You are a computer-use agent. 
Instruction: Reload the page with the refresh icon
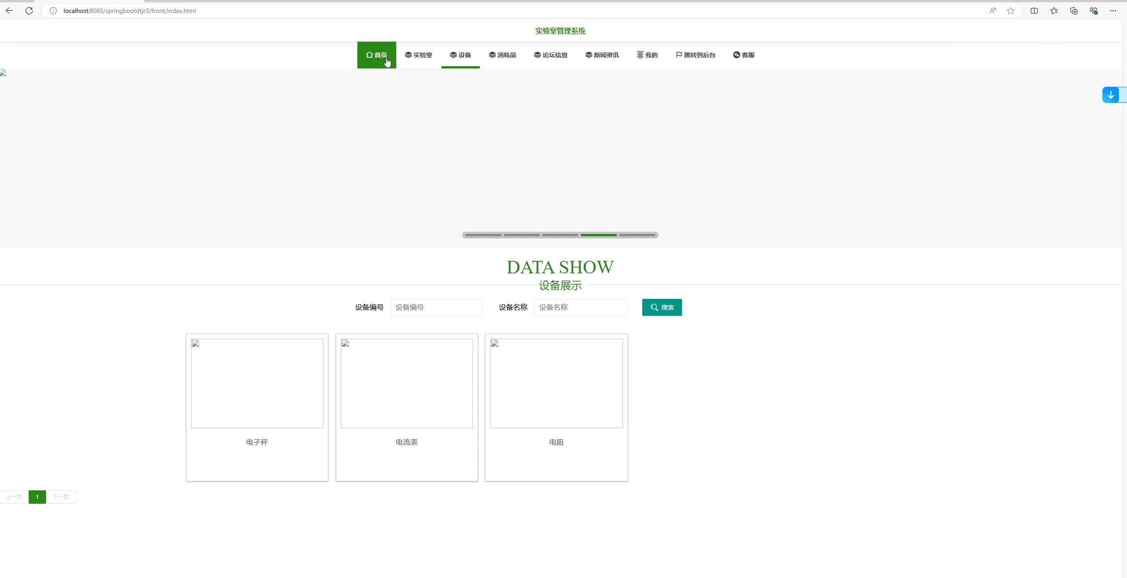click(x=29, y=11)
